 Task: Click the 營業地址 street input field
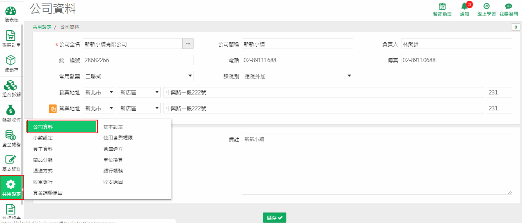pyautogui.click(x=324, y=108)
